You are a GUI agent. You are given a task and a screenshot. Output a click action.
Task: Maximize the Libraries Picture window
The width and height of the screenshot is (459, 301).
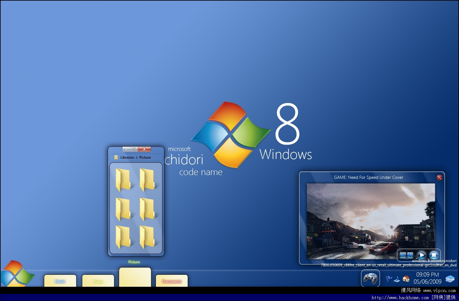[134, 149]
